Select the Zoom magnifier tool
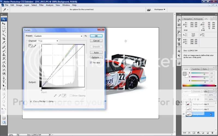 pos(4,105)
